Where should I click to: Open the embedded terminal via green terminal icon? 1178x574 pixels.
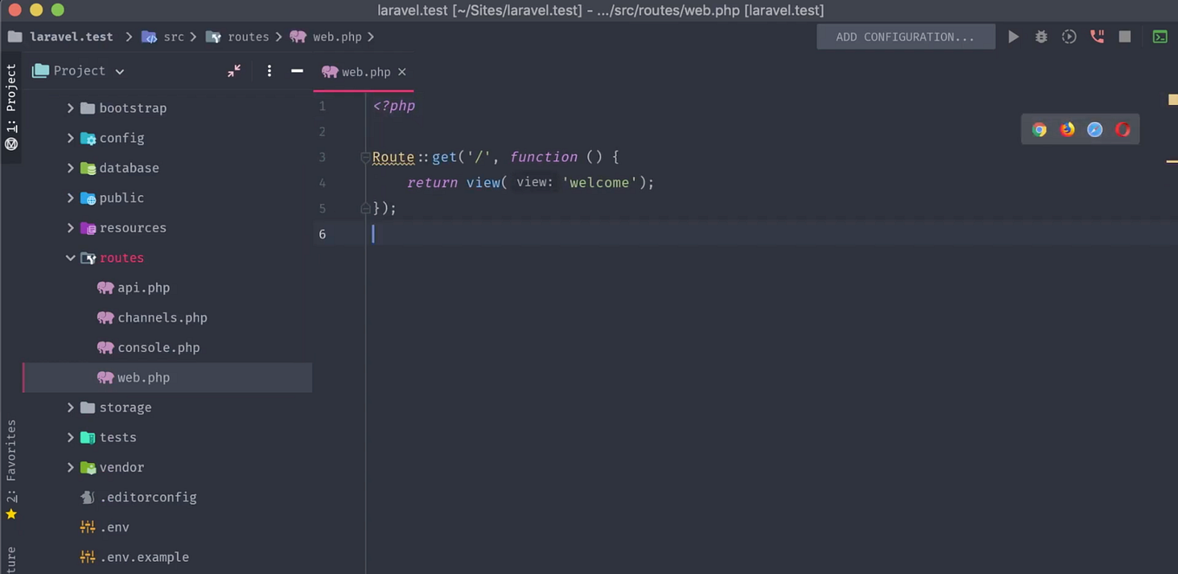point(1160,36)
